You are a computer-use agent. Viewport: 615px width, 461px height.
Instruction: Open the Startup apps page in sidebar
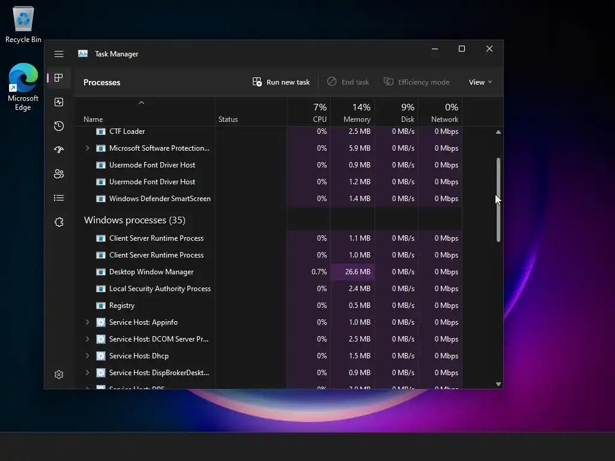tap(59, 149)
